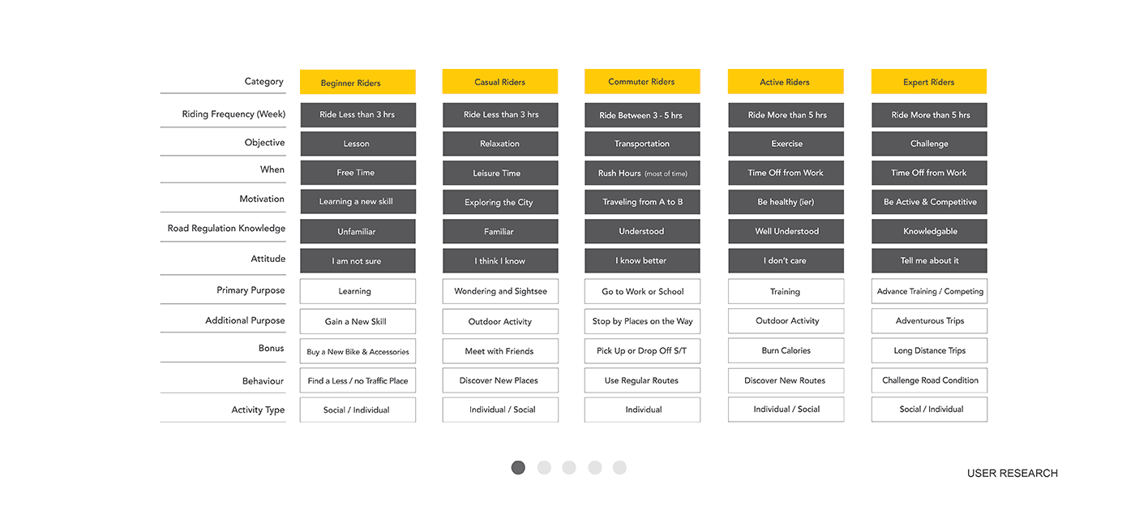
Task: Click Active Riders' 'Ride More than 5 hrs' cell
Action: point(786,115)
